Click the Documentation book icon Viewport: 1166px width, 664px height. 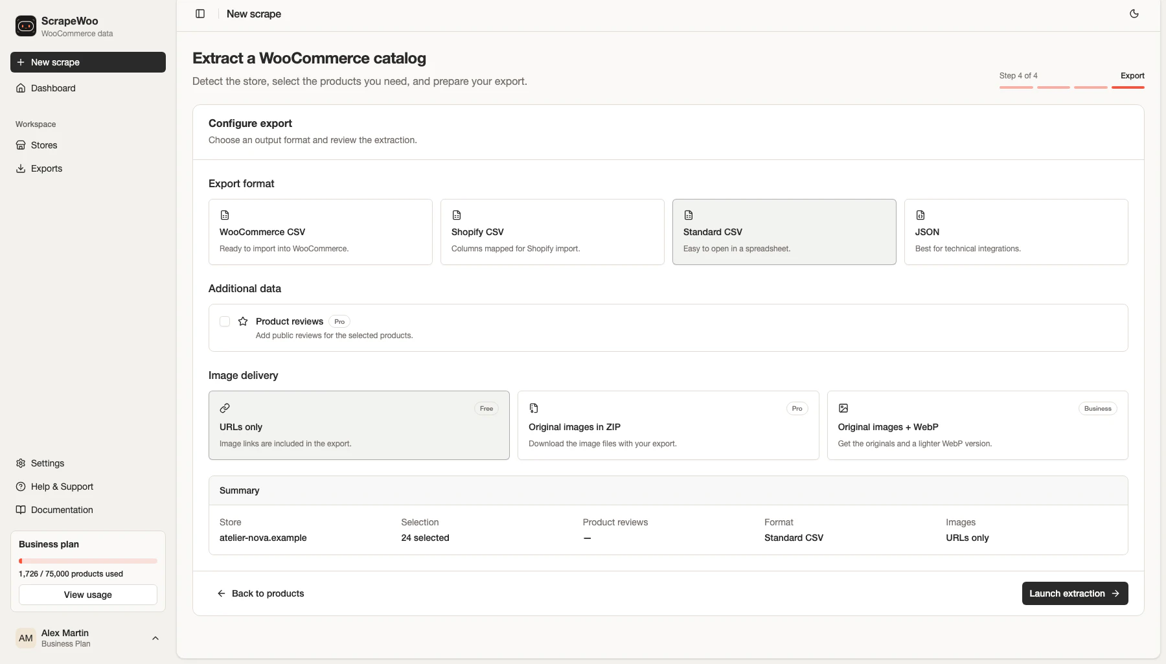[x=21, y=510]
